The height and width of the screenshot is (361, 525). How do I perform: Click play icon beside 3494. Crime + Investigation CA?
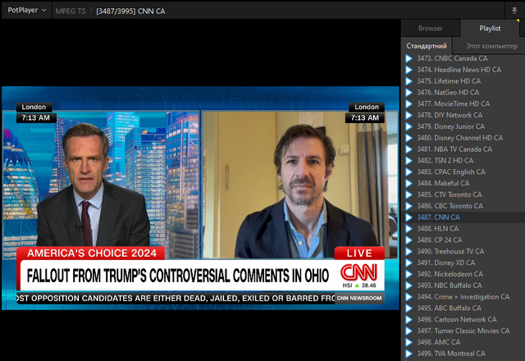click(409, 297)
